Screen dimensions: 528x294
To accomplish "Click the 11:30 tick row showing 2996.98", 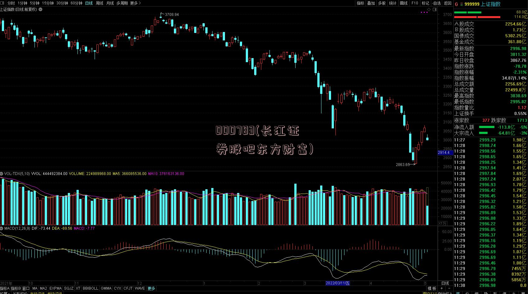I will pyautogui.click(x=490, y=285).
